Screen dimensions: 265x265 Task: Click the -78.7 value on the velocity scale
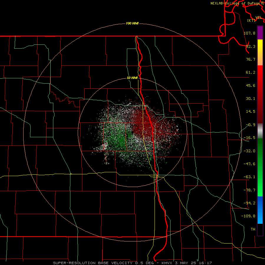tap(249, 190)
